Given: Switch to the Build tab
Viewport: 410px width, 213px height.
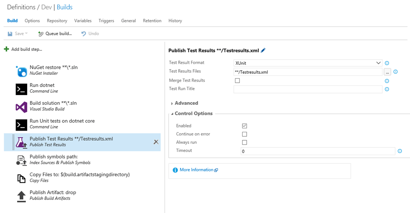Looking at the screenshot, I should 12,21.
